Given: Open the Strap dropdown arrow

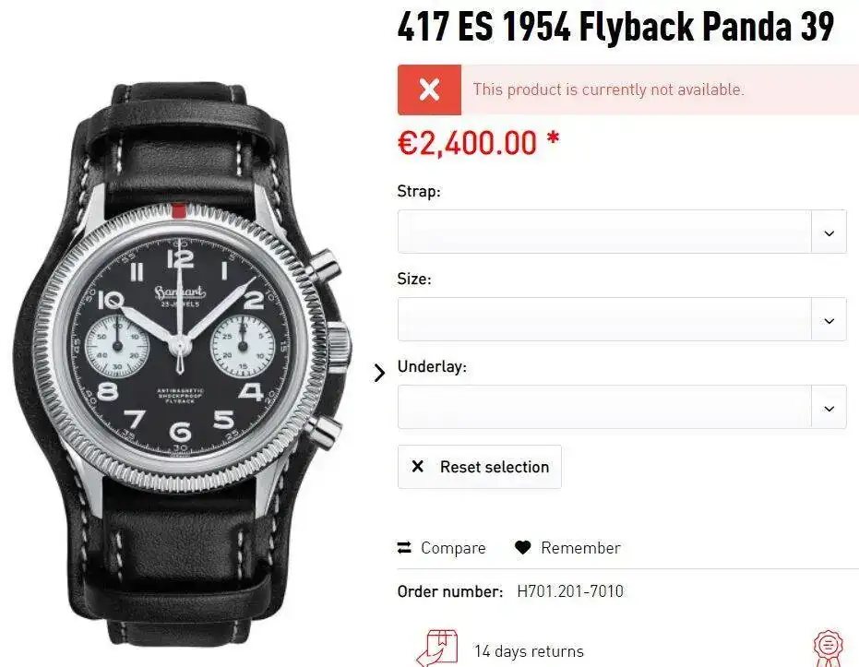Looking at the screenshot, I should pos(829,232).
